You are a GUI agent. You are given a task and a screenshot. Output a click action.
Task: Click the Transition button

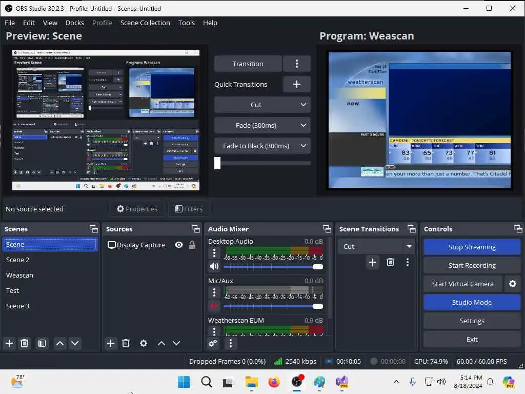pyautogui.click(x=248, y=64)
